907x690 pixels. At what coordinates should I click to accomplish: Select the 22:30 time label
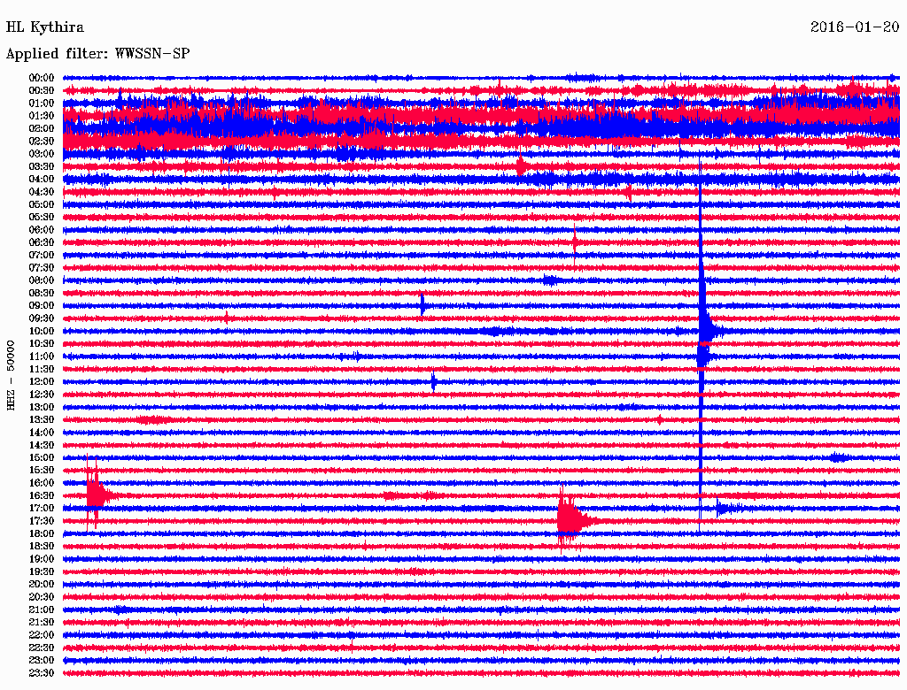[42, 648]
